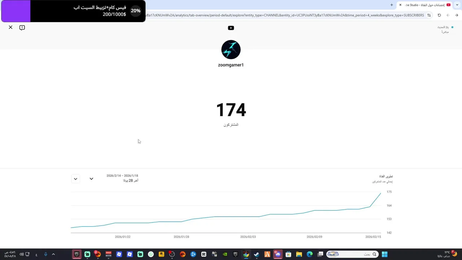Click the zoomgamer1 channel avatar
The image size is (462, 260).
point(231,49)
